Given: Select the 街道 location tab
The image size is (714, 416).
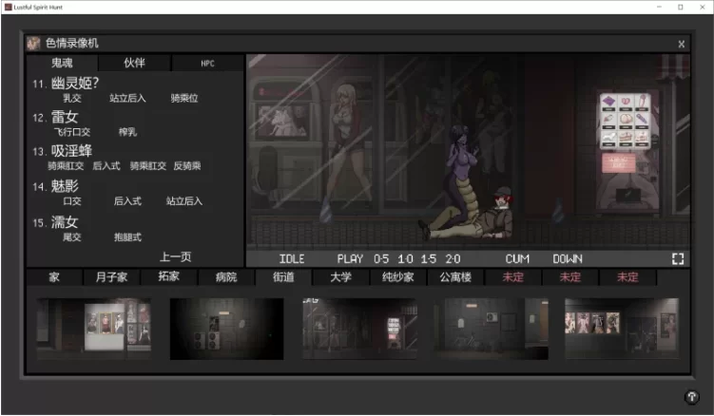Looking at the screenshot, I should coord(283,276).
